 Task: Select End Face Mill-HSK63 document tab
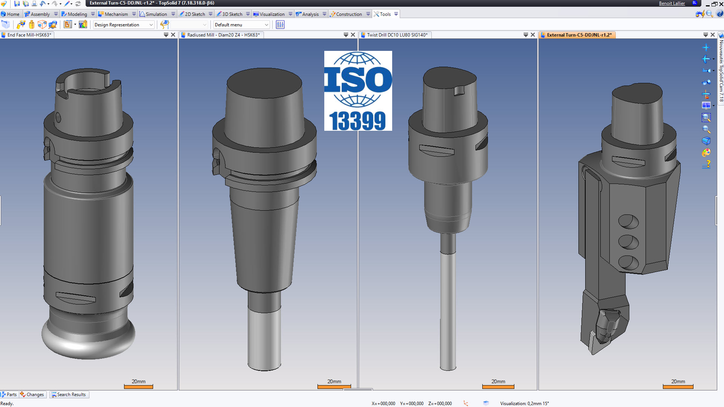(x=27, y=35)
